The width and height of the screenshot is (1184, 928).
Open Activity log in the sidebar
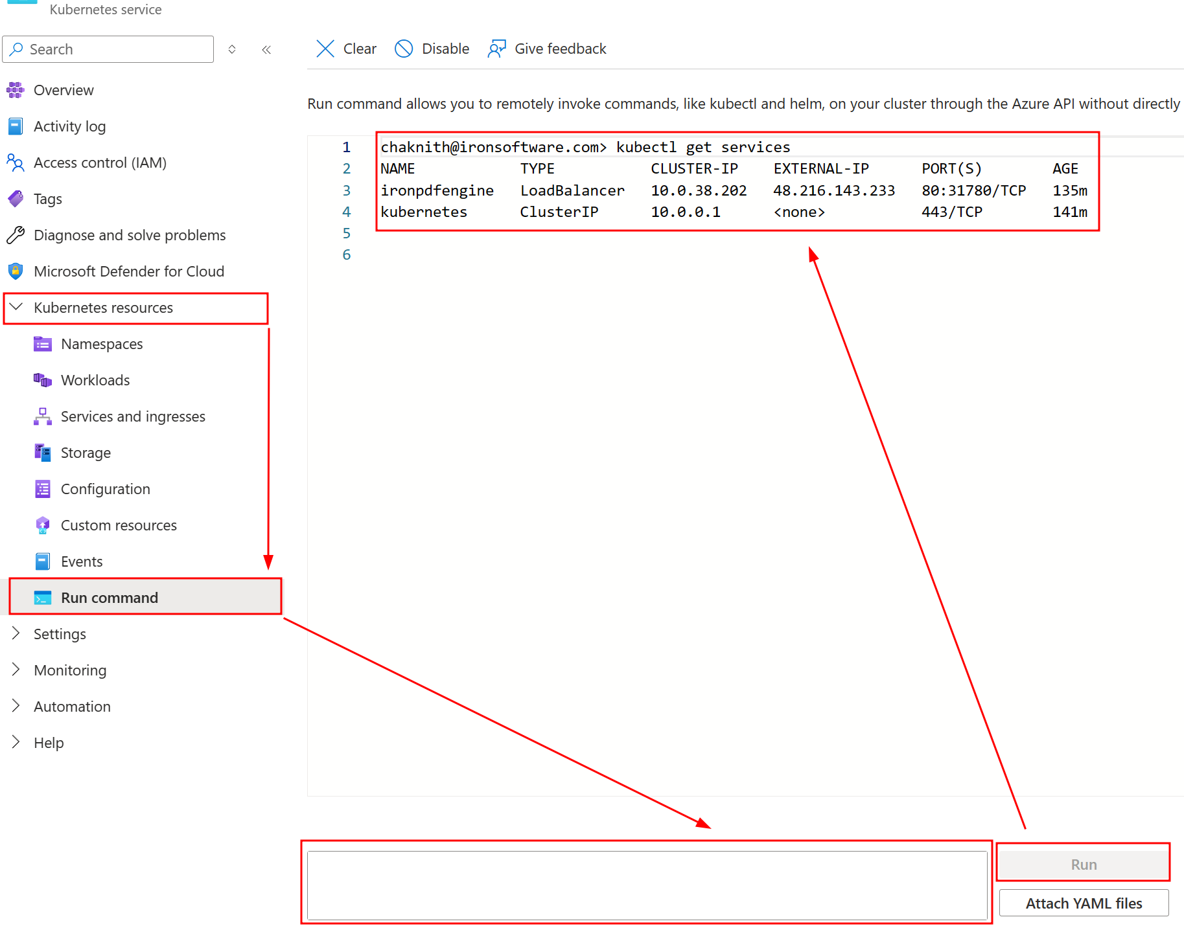tap(69, 126)
